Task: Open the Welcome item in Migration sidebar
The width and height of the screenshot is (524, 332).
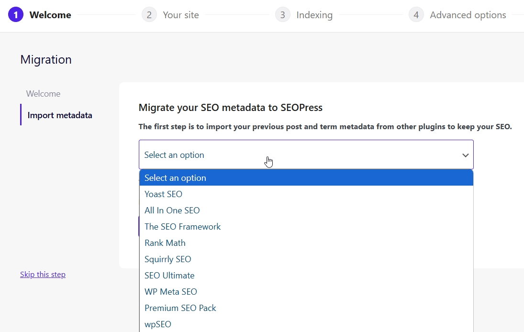Action: 43,94
